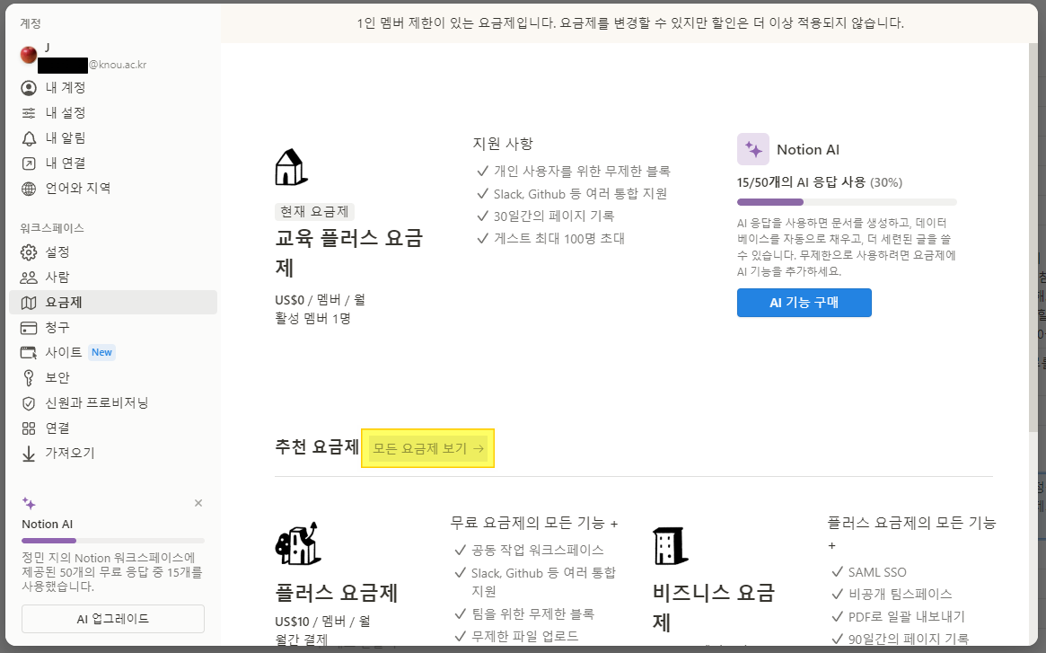Click the 사이트 browser icon
The height and width of the screenshot is (653, 1046).
29,352
